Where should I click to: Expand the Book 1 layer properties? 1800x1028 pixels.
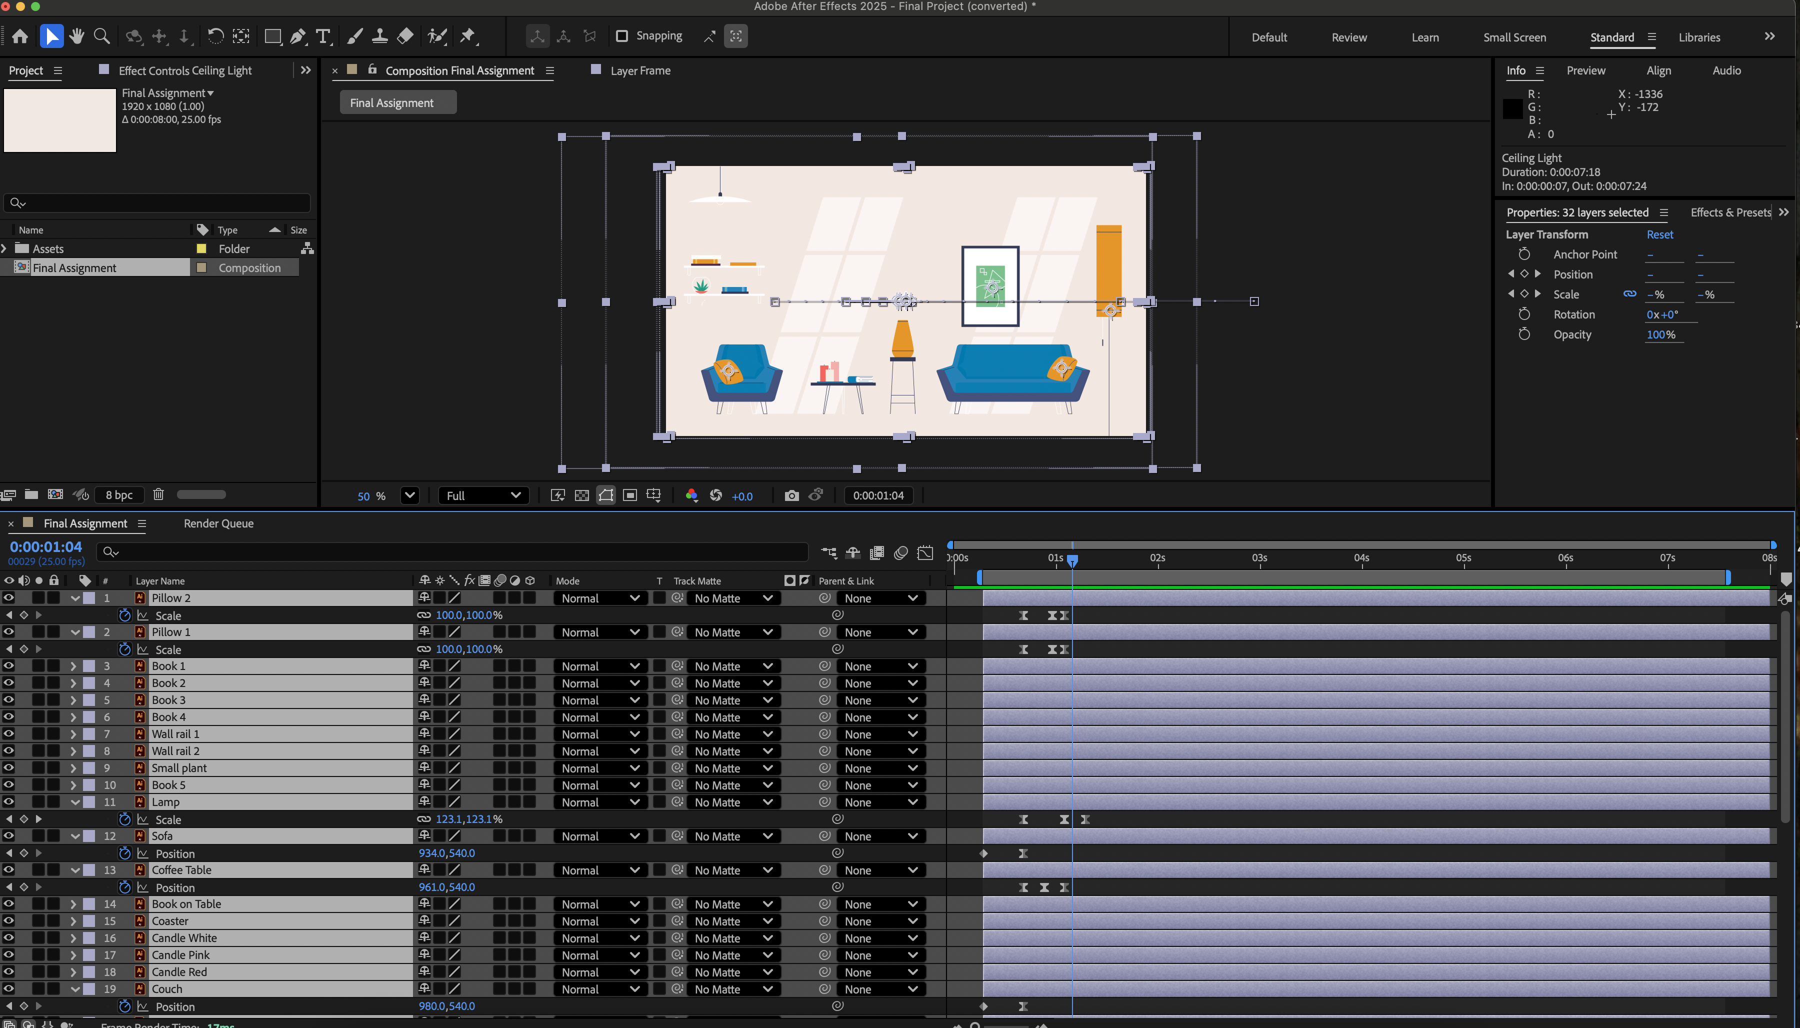[x=73, y=666]
